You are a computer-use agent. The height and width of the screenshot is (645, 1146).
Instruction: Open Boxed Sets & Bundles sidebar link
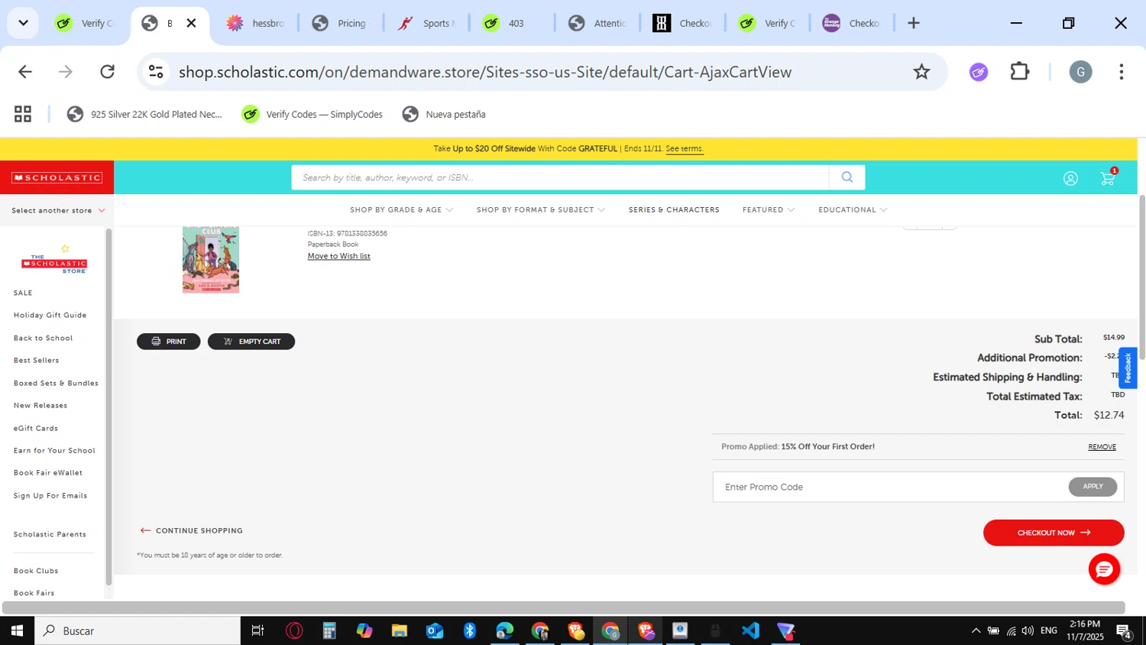[56, 383]
